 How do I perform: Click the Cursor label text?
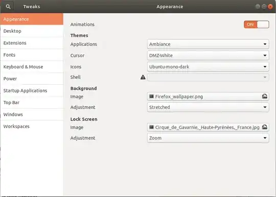pos(78,56)
